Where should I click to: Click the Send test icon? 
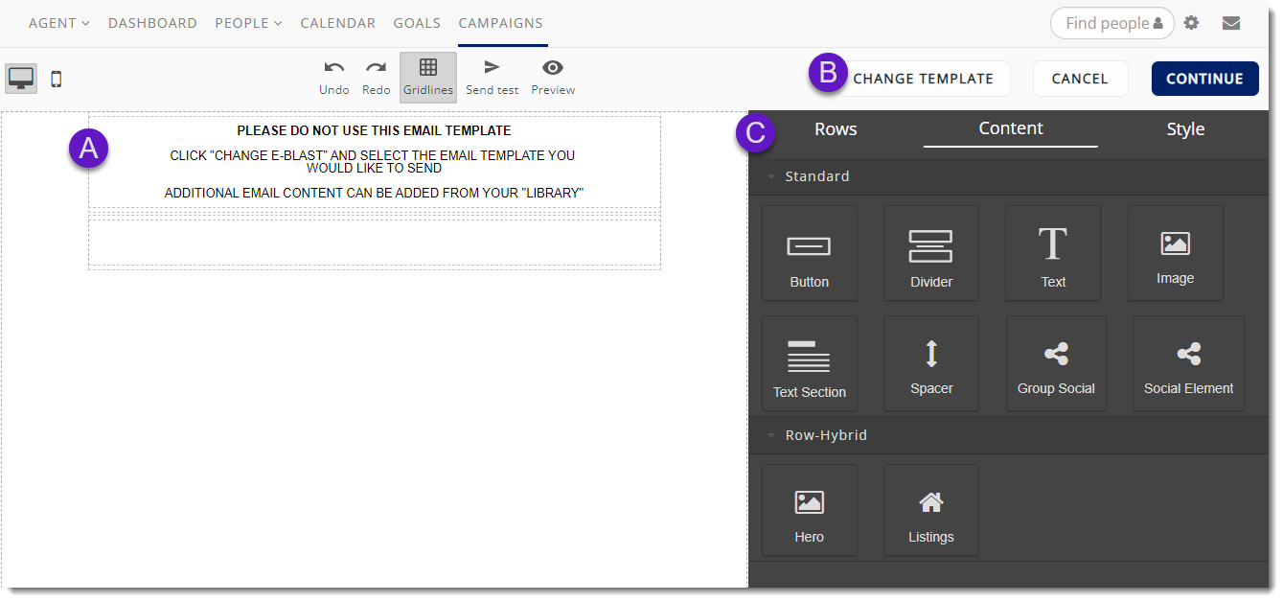click(x=492, y=75)
